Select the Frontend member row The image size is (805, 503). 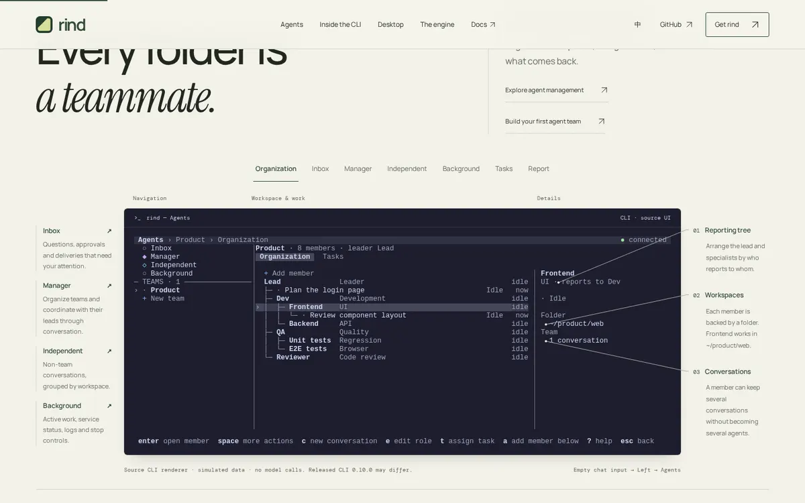(x=392, y=307)
